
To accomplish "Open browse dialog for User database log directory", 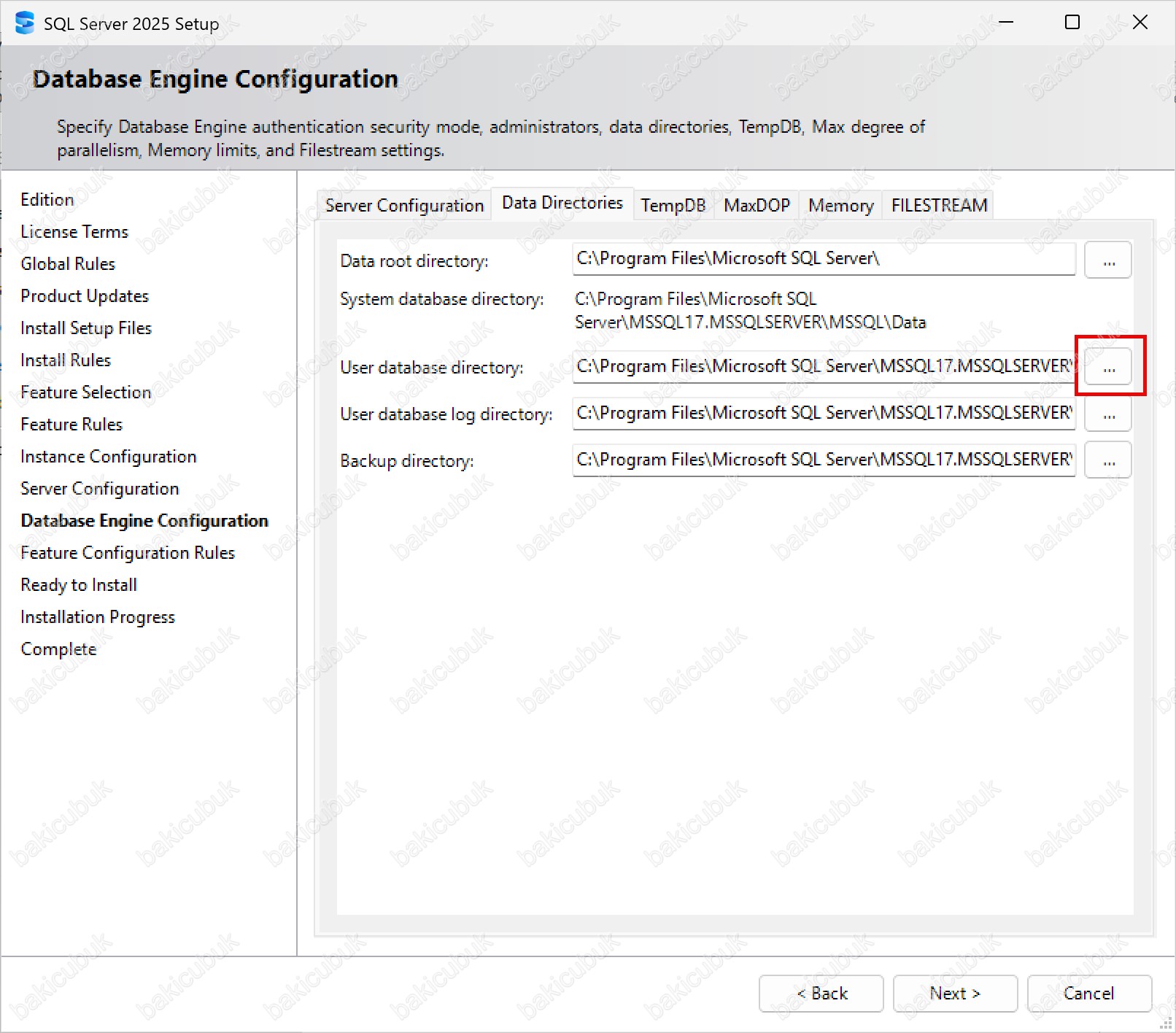I will pos(1107,414).
